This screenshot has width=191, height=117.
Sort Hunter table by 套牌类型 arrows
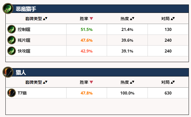coord(45,82)
